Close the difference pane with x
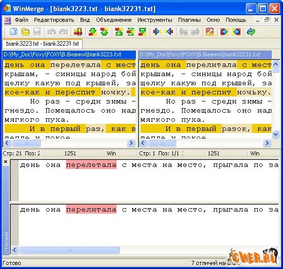This screenshot has height=269, width=283. (6, 161)
